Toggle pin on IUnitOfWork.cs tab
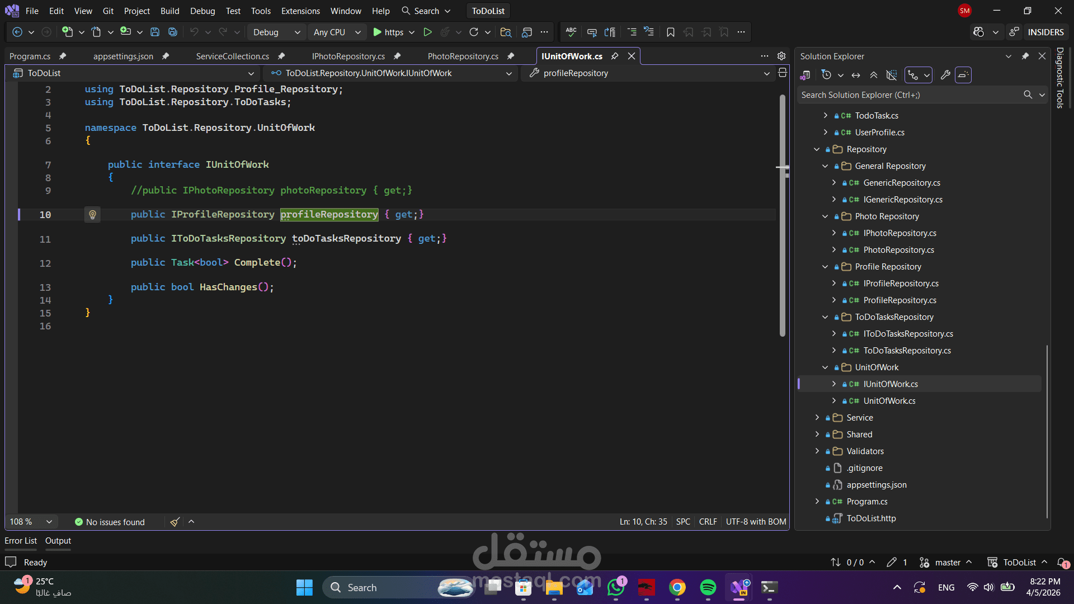This screenshot has height=604, width=1074. [x=615, y=56]
